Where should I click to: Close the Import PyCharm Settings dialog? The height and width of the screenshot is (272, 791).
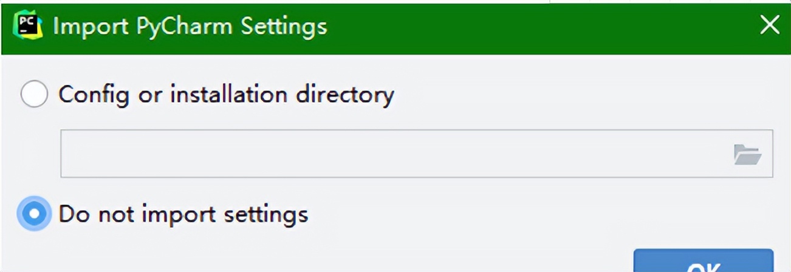point(770,25)
